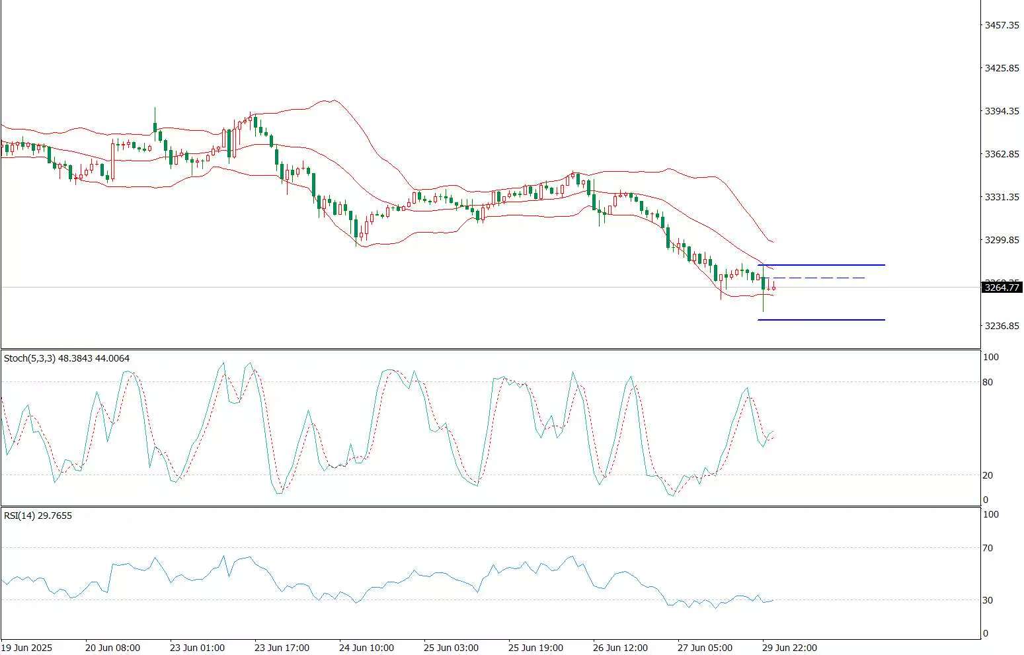Click the current price label 3264.77
This screenshot has height=655, width=1024.
[1002, 288]
